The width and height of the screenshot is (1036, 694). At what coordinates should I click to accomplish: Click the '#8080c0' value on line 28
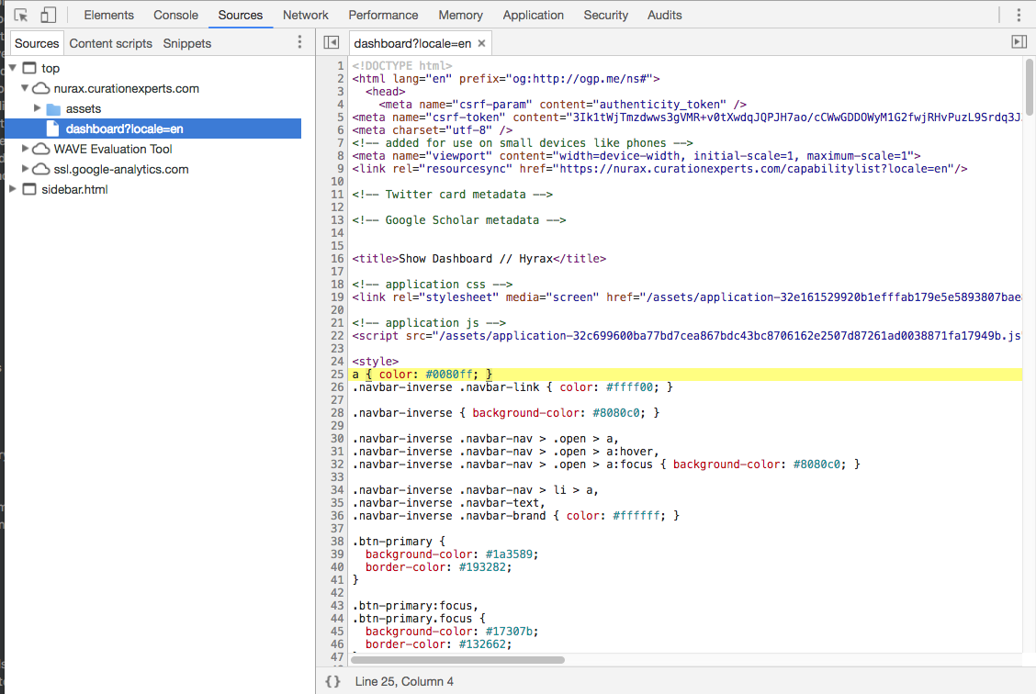coord(615,413)
